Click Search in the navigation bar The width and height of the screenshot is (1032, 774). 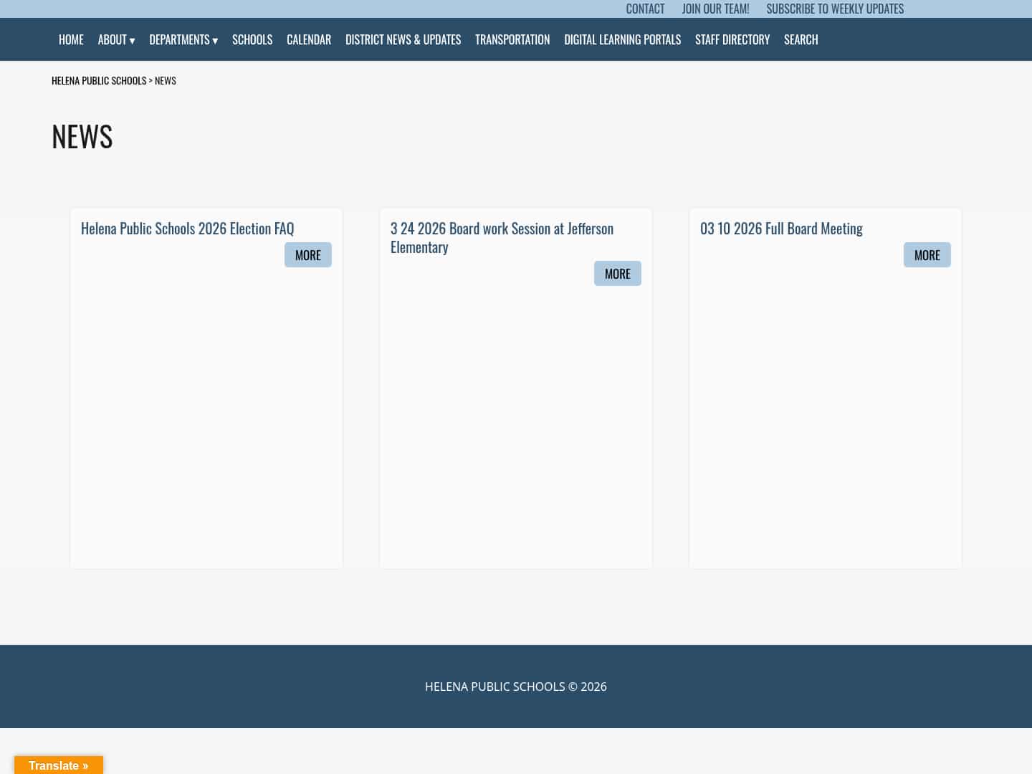801,39
